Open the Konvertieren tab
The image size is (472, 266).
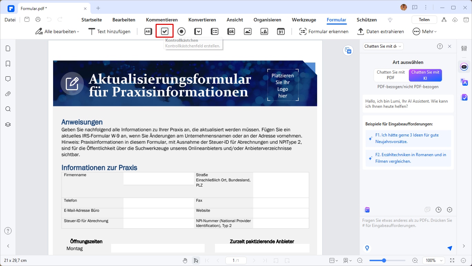point(202,20)
